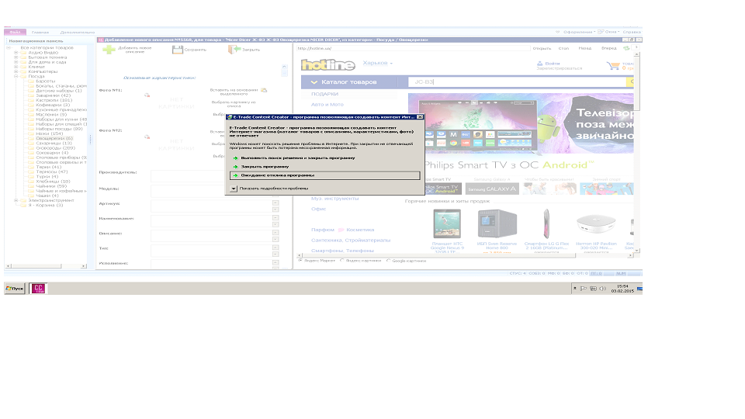Viewport: 745px width, 419px height.
Task: Click the small image icon beside Фото №2
Action: pyautogui.click(x=147, y=137)
